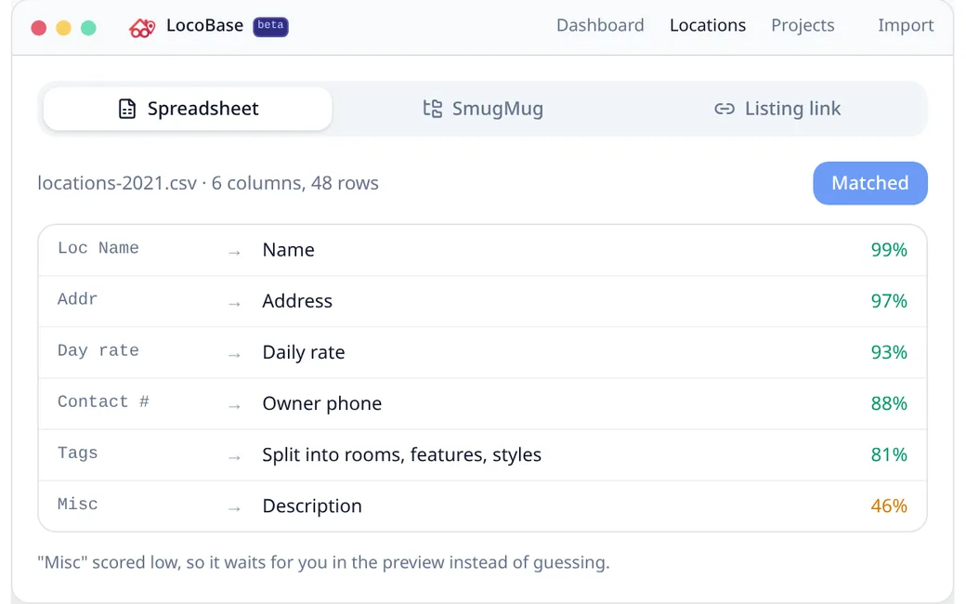Click the Matched button
The image size is (966, 604).
click(x=870, y=183)
